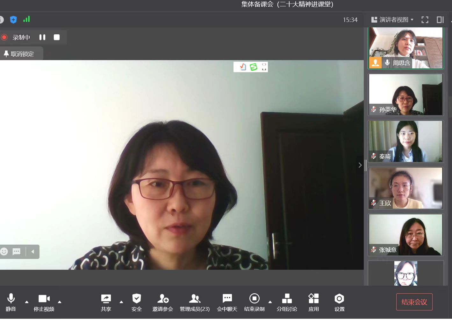Click 孙英华's muted microphone icon
The height and width of the screenshot is (320, 452).
[x=374, y=109]
